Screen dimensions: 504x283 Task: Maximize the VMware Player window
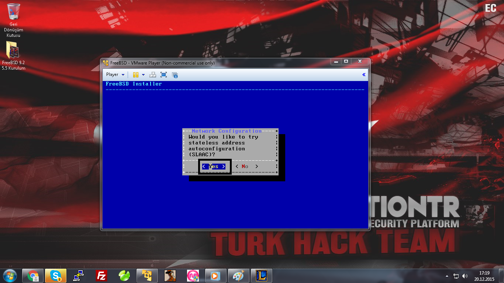[x=346, y=62]
